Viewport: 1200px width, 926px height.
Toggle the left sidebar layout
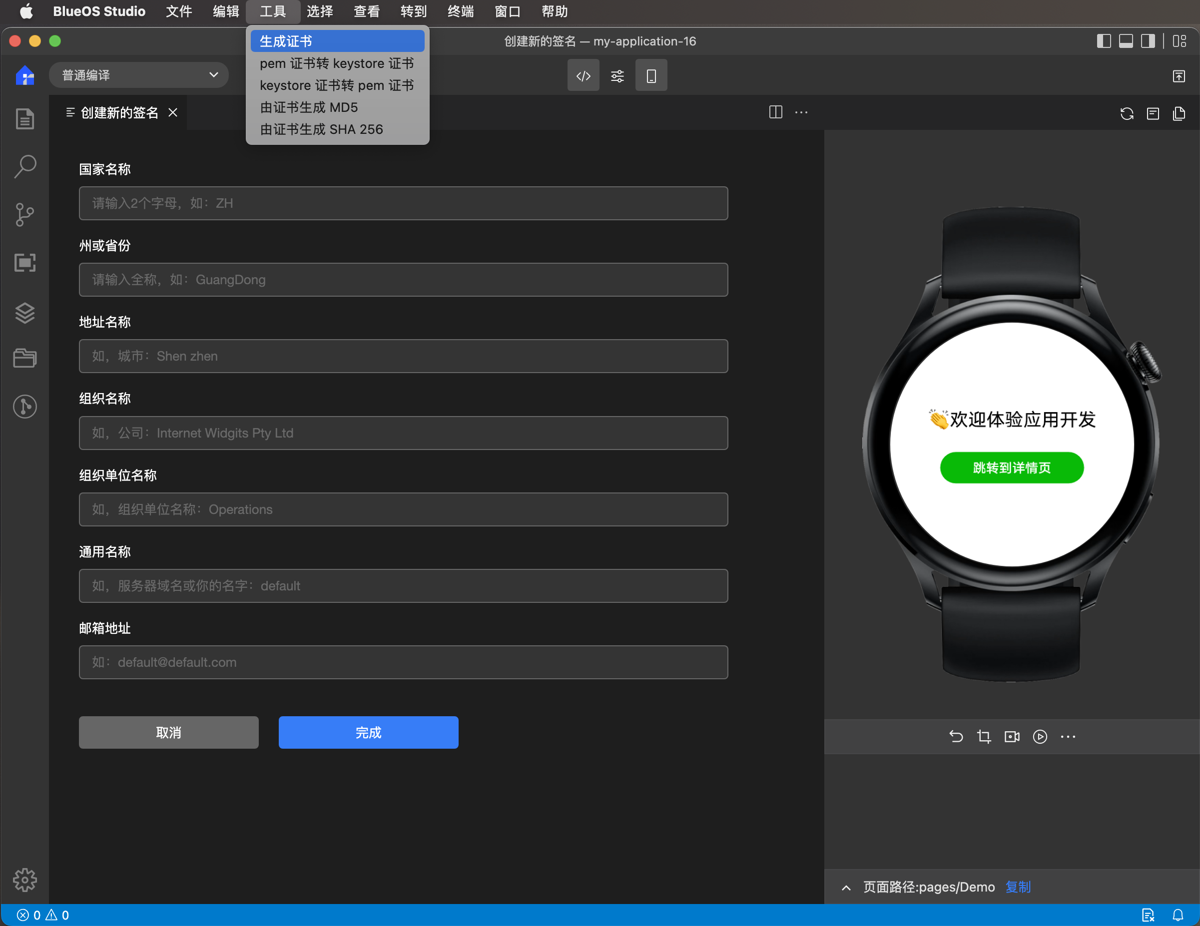click(x=1104, y=41)
